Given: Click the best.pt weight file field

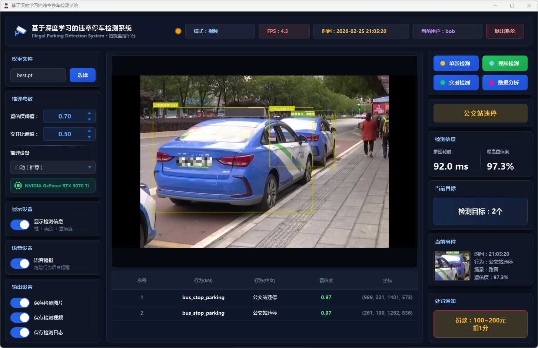Looking at the screenshot, I should (x=38, y=75).
